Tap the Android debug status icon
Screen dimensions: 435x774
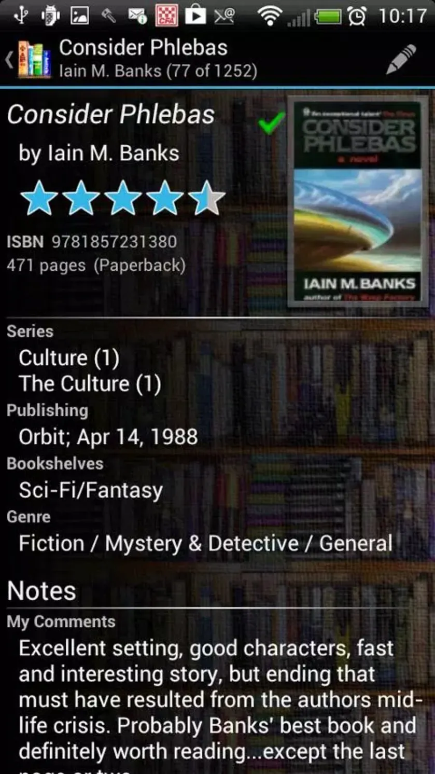click(50, 16)
